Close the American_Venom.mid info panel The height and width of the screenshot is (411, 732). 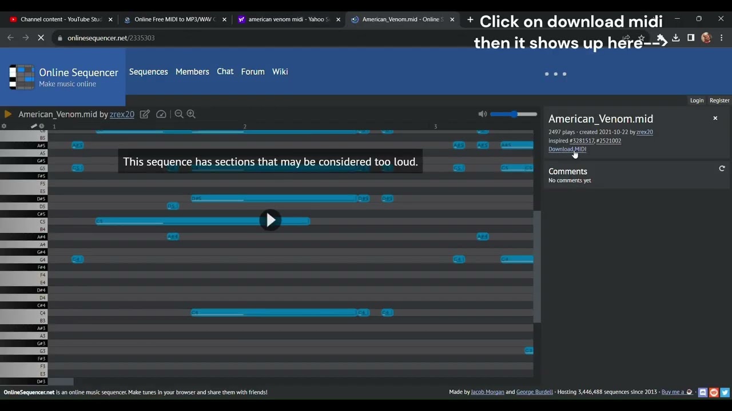coord(715,118)
